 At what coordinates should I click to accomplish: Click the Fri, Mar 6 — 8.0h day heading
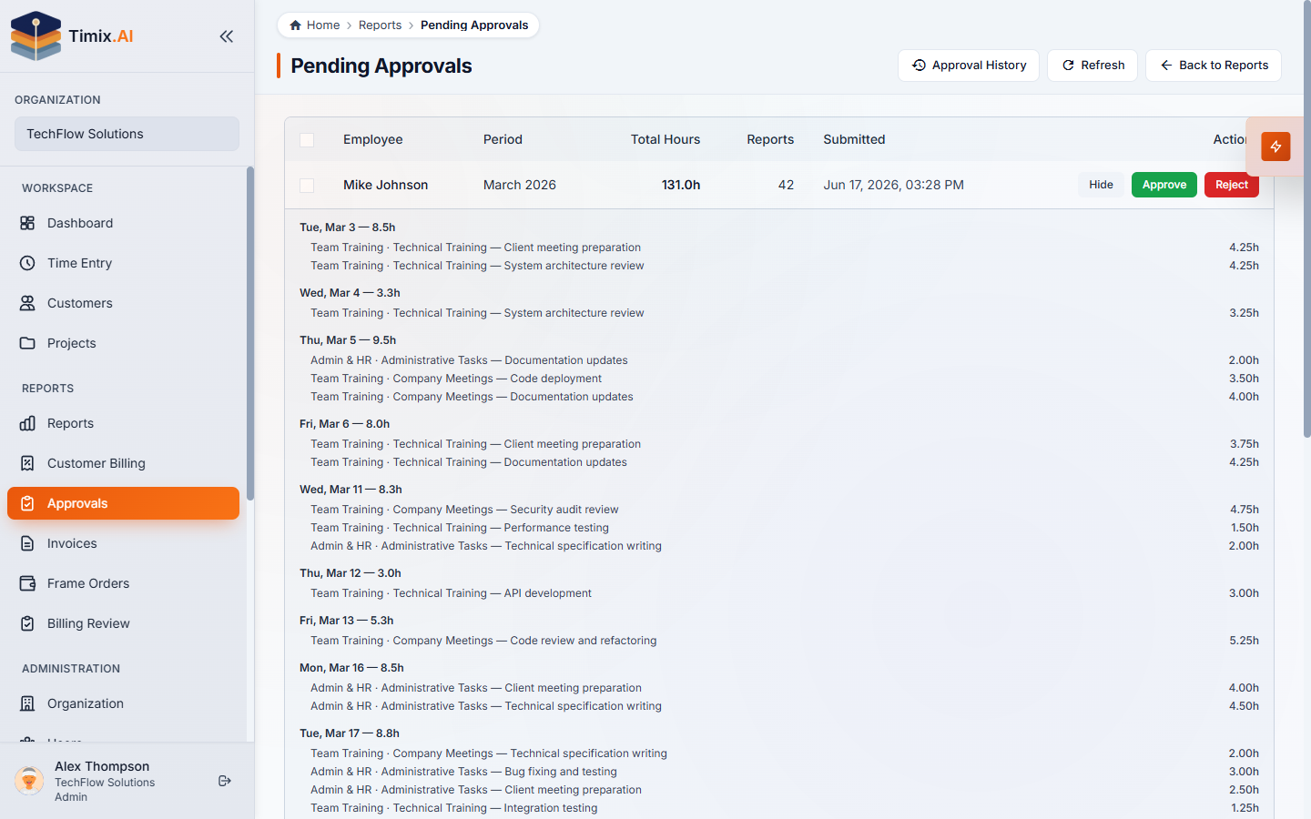(344, 424)
